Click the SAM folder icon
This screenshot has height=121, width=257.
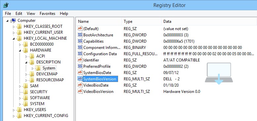point(25,86)
